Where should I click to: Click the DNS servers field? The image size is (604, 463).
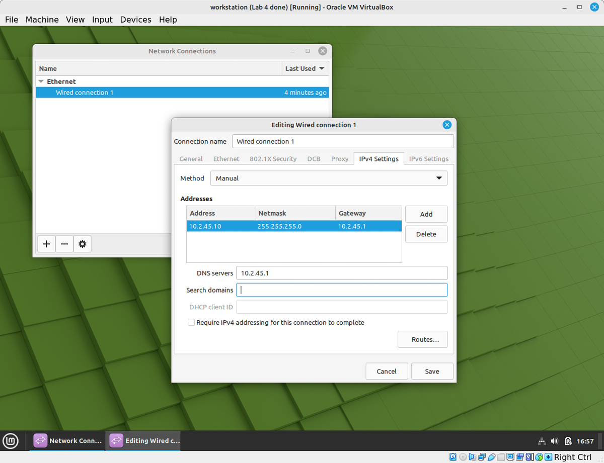tap(341, 273)
